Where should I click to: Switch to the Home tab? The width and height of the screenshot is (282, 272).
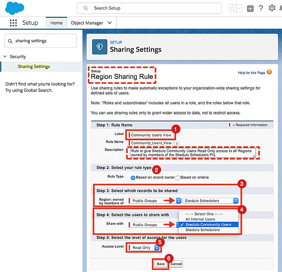point(56,23)
